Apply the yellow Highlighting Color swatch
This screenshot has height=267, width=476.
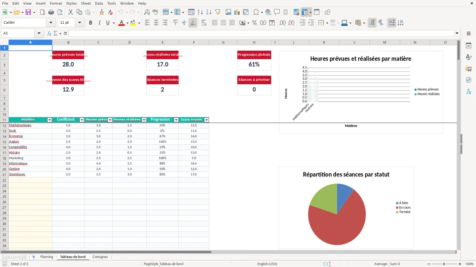133,23
